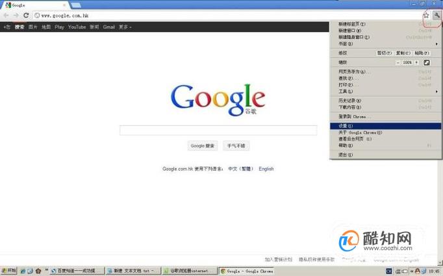Click the new tab button
443x276 pixels.
click(76, 5)
